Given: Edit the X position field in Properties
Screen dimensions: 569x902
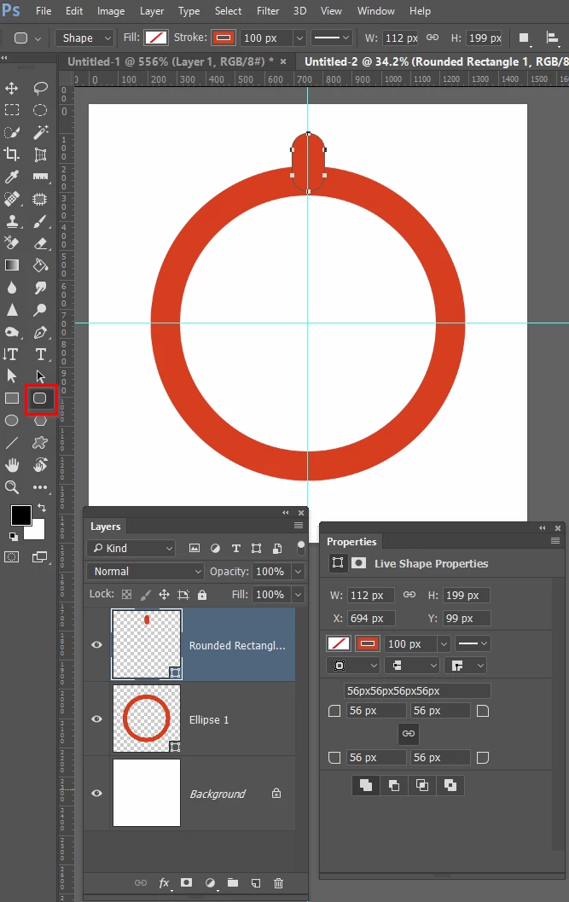Looking at the screenshot, I should tap(372, 619).
